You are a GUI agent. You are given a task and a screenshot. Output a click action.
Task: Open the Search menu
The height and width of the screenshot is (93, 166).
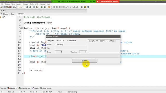(8, 4)
